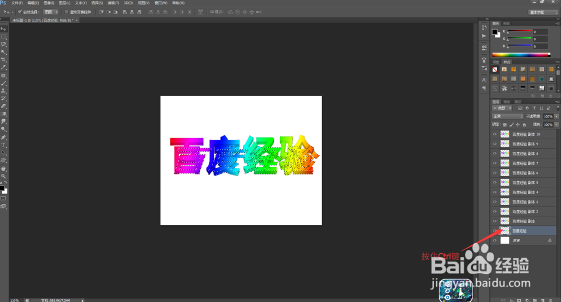Select the Hand tool
The width and height of the screenshot is (561, 302).
(3, 168)
